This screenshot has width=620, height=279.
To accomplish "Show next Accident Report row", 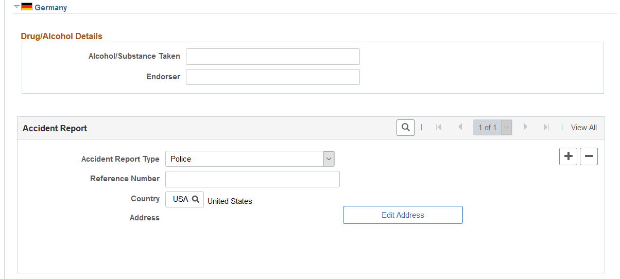I will [525, 128].
